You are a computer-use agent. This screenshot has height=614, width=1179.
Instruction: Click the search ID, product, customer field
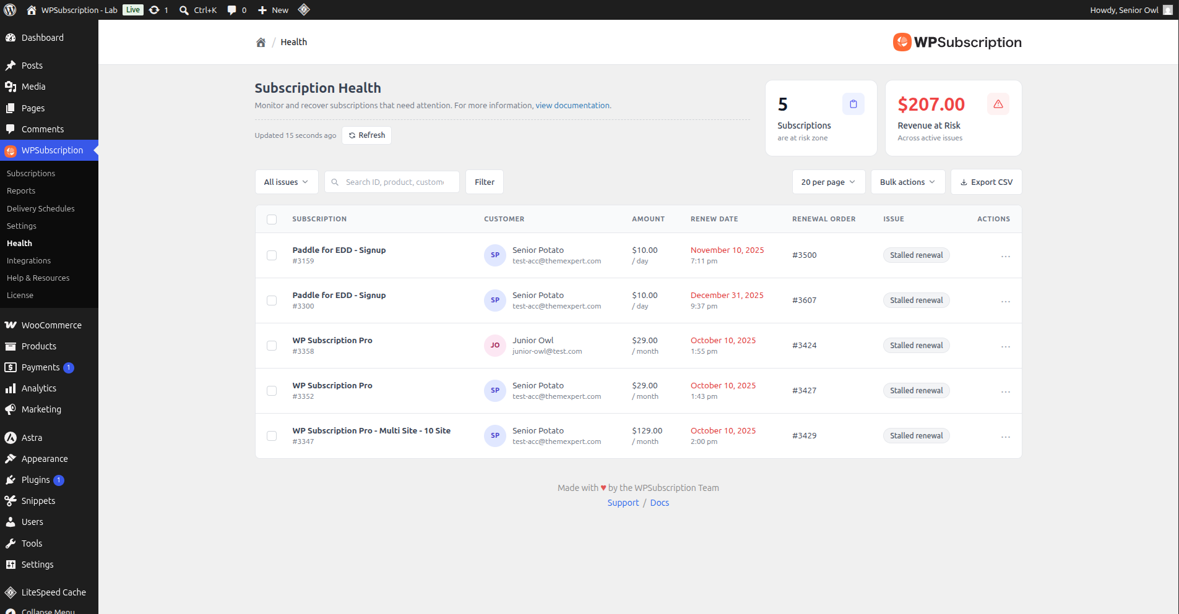point(392,182)
